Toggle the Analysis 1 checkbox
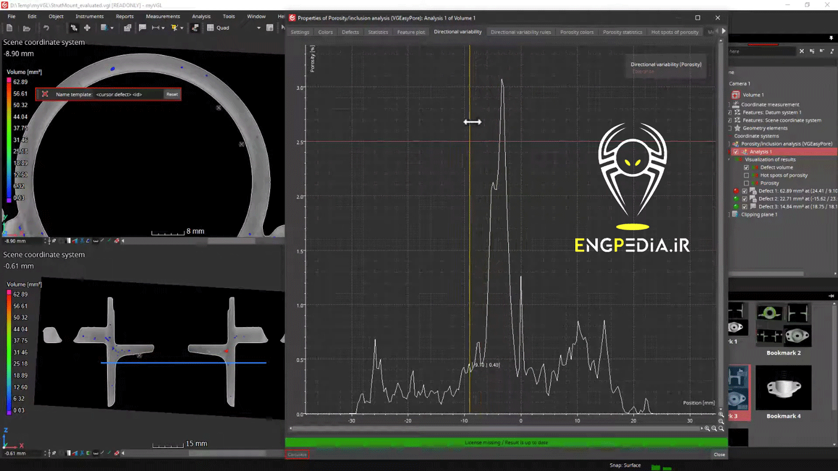The height and width of the screenshot is (471, 838). 736,152
